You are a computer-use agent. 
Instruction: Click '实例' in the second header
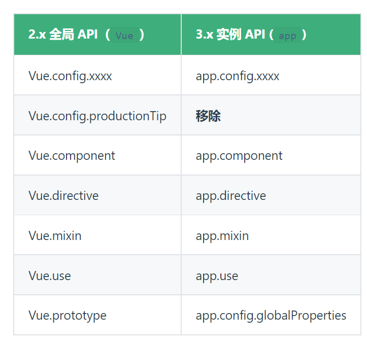(228, 35)
